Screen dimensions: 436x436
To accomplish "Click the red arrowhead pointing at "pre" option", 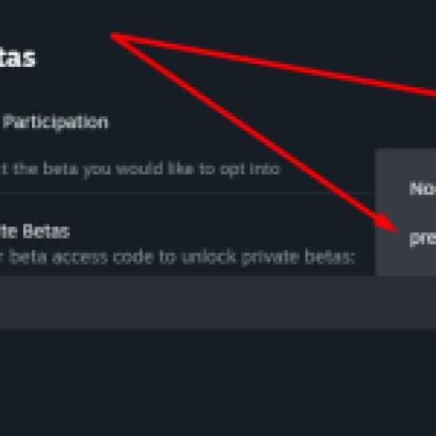I will pos(388,225).
